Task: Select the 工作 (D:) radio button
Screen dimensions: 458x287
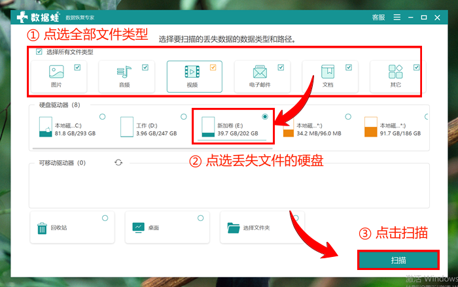Action: (x=183, y=116)
